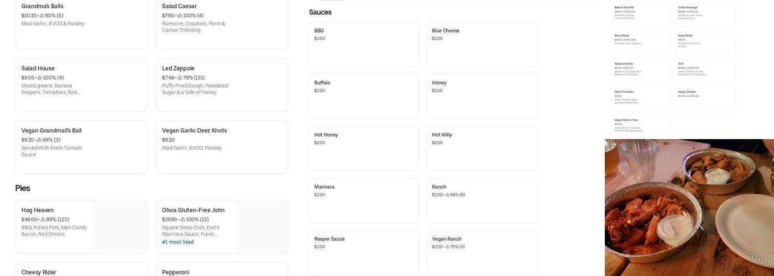Image resolution: width=774 pixels, height=276 pixels.
Task: Click the thumbs-up icon next to Ranch sauce
Action: [447, 195]
